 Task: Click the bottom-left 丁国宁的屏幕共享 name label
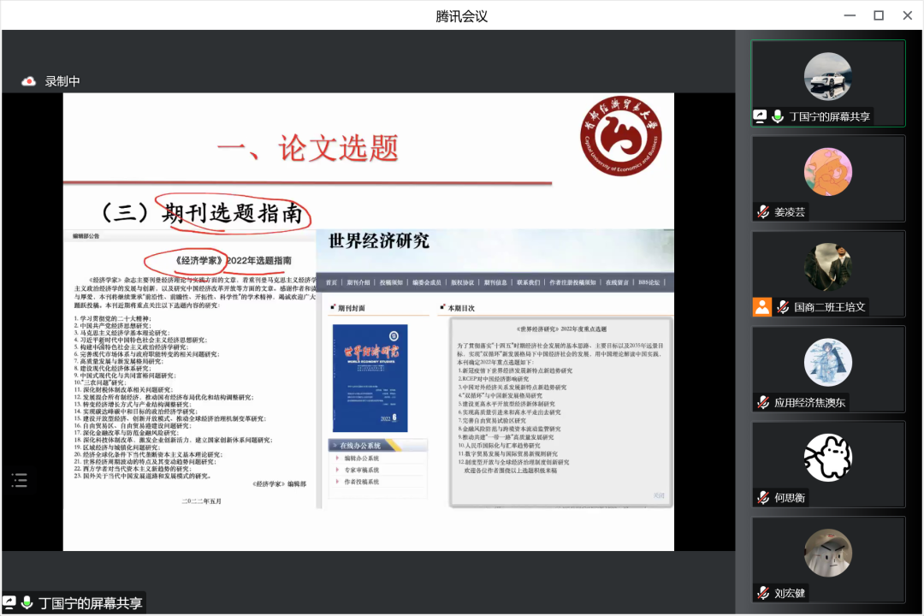click(90, 603)
